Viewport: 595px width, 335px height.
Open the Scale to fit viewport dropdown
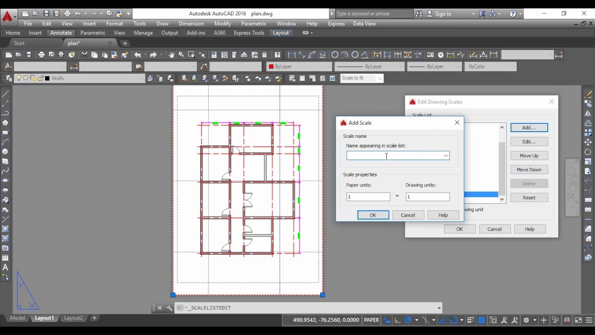(x=380, y=78)
